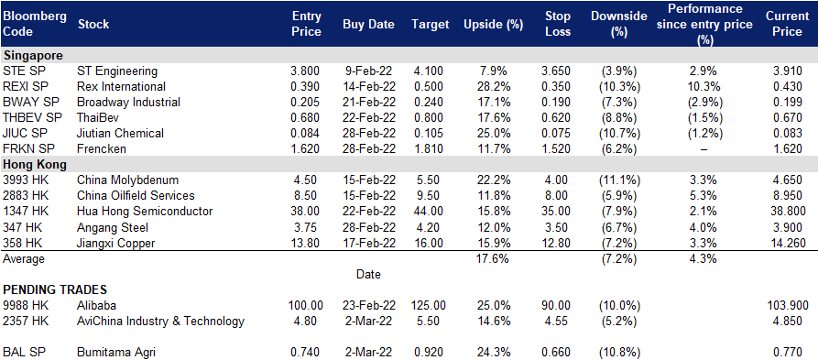Click Angang Steel downside (6.7%)

point(618,227)
